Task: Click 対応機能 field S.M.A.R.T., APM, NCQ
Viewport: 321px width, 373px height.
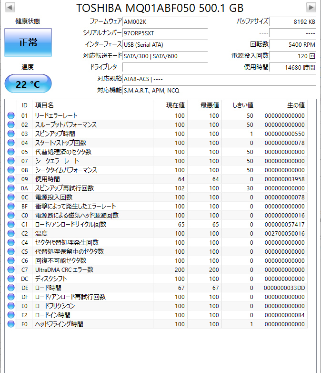Action: pos(219,90)
